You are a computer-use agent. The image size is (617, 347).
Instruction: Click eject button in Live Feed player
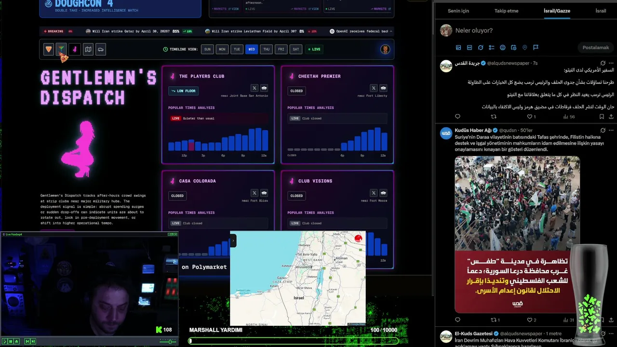[17, 341]
